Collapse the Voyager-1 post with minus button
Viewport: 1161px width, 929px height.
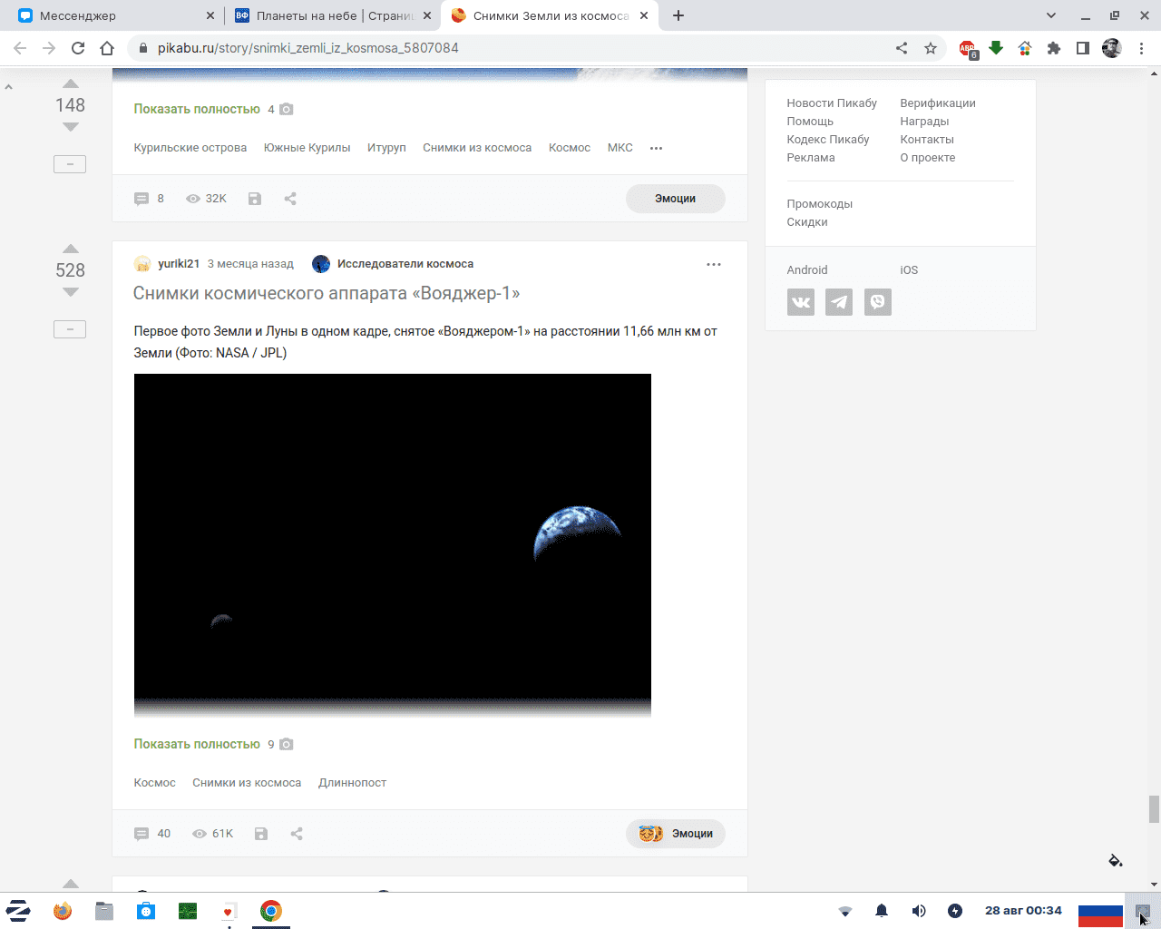click(70, 329)
